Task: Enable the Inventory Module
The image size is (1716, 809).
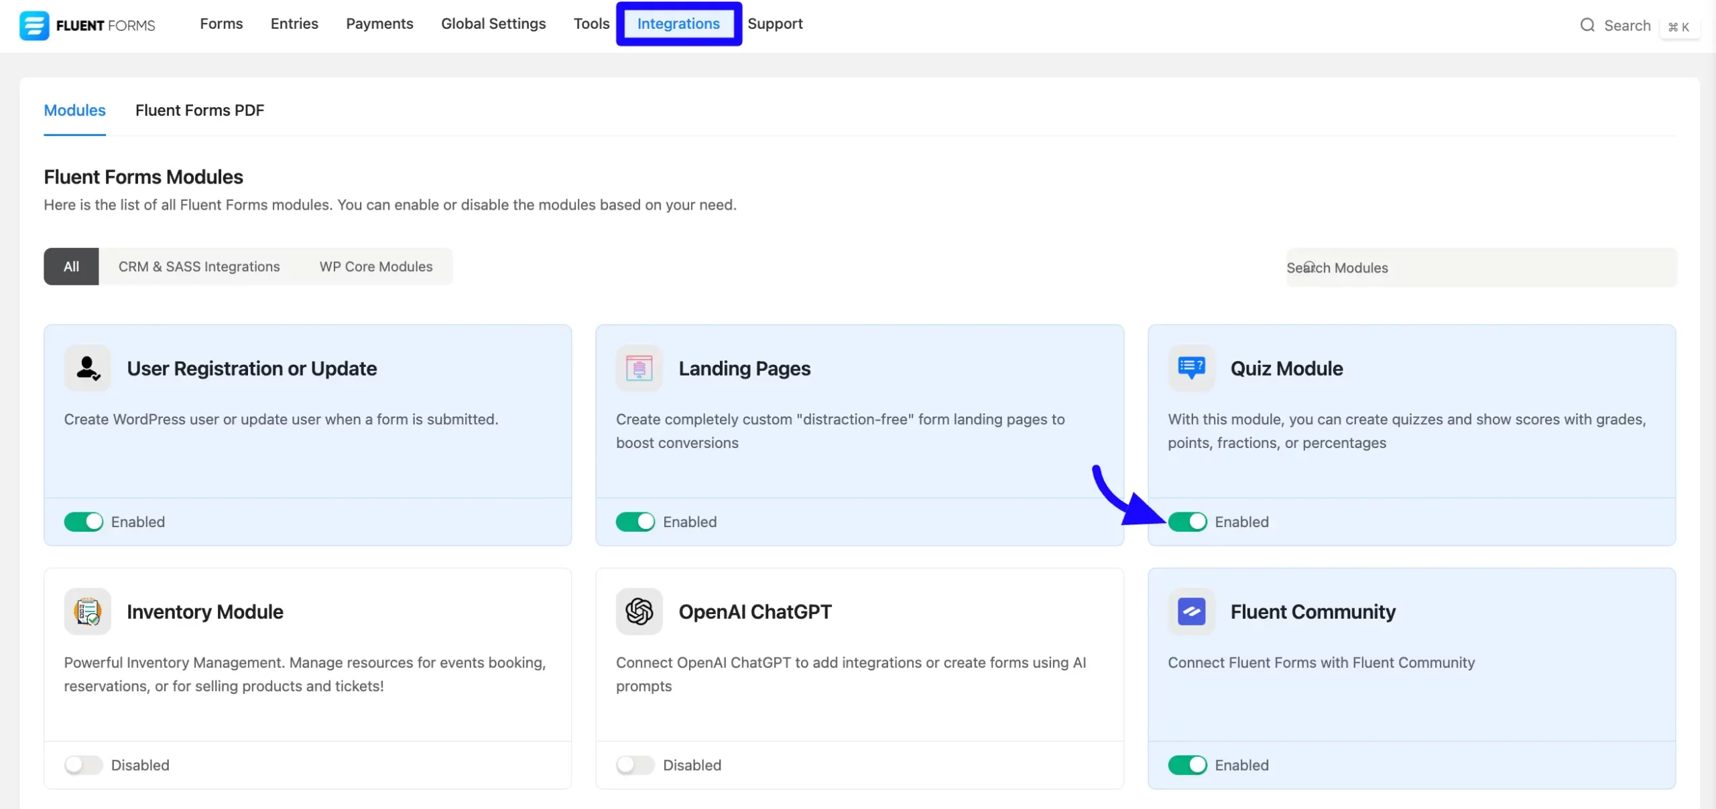Action: [x=84, y=765]
